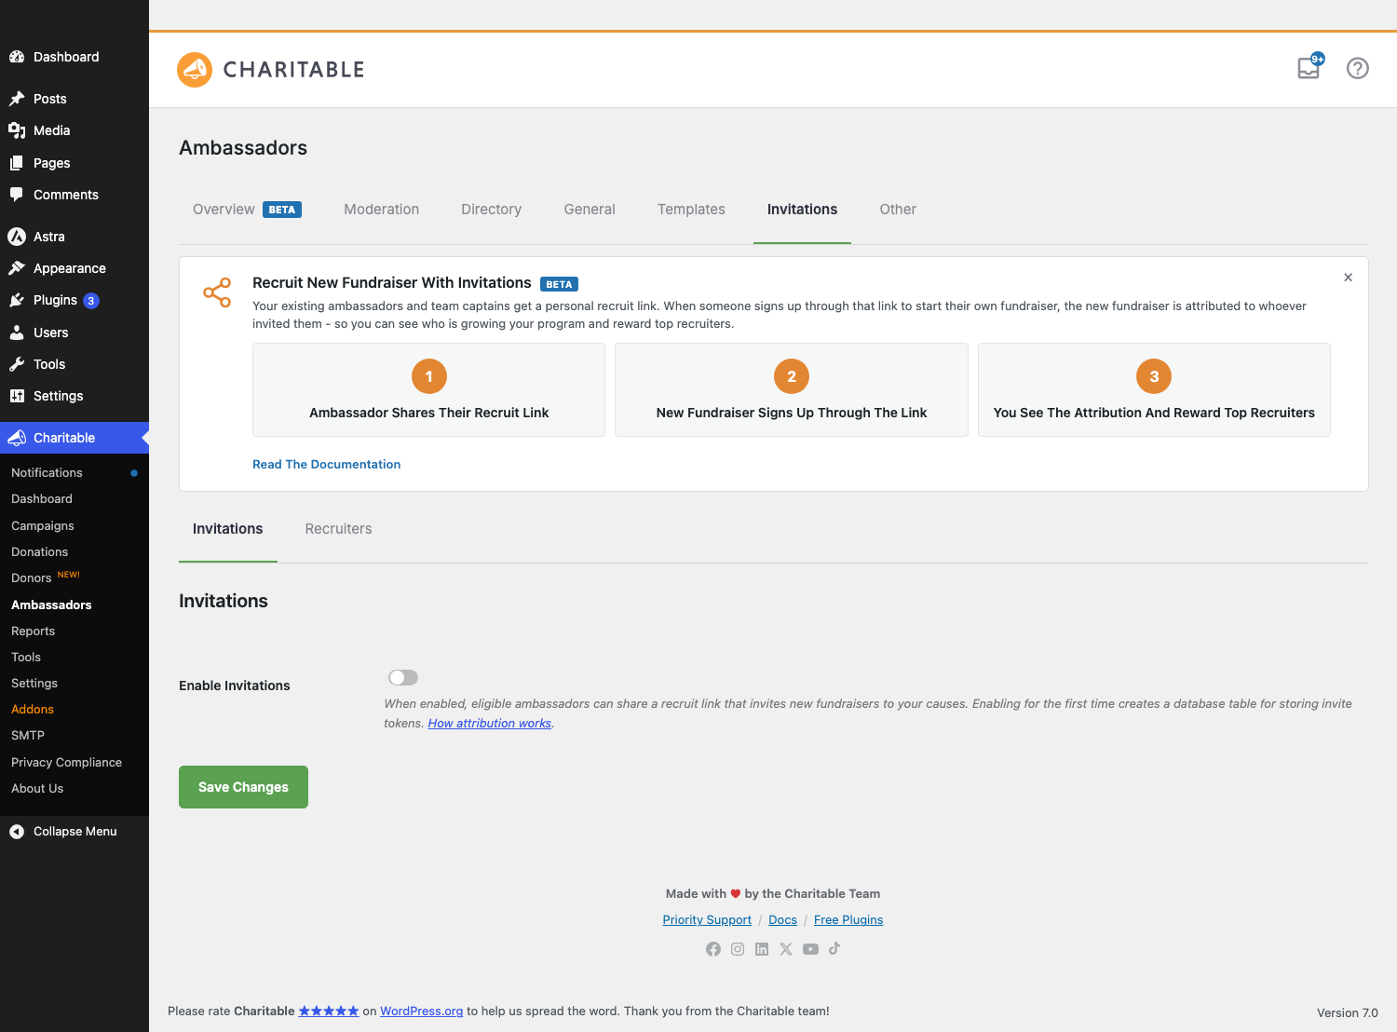This screenshot has height=1032, width=1397.
Task: Click the Save Changes button
Action: pyautogui.click(x=243, y=787)
